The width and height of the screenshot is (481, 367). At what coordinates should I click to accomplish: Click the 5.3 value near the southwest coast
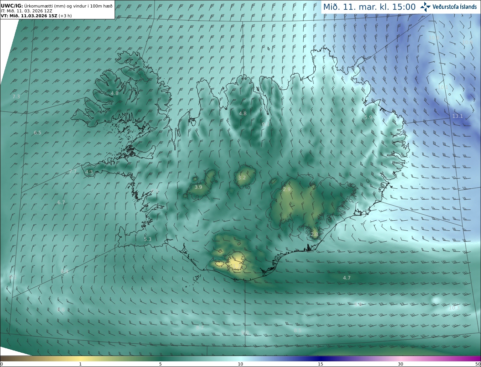[x=148, y=239]
